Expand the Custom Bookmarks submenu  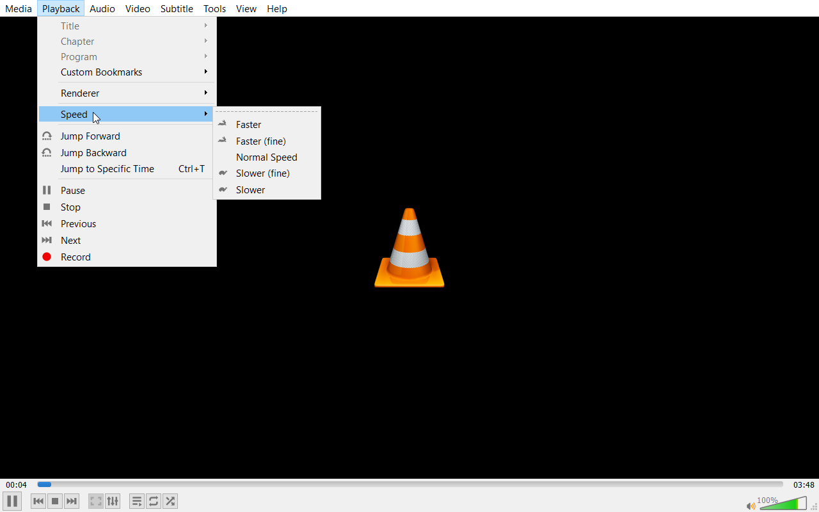pos(127,72)
